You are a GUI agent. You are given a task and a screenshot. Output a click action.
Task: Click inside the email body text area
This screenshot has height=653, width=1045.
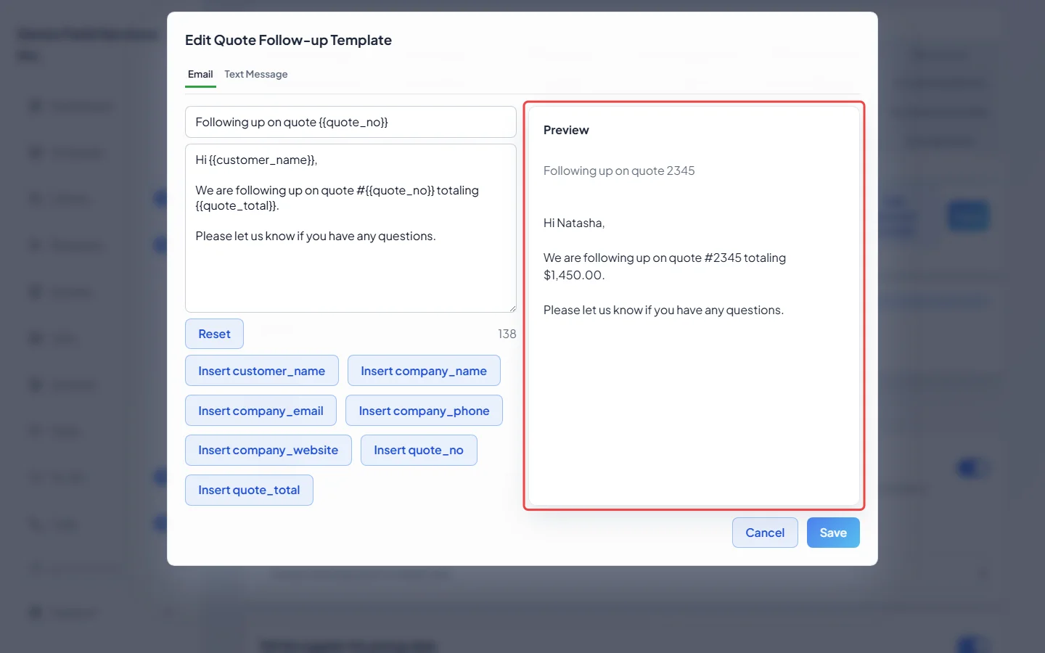[x=351, y=228]
